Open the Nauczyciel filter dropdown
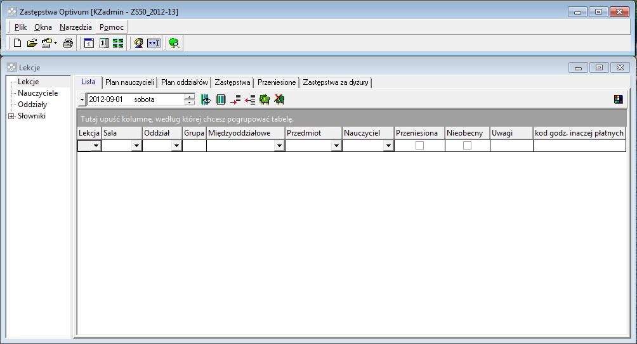The height and width of the screenshot is (344, 637). (x=388, y=146)
